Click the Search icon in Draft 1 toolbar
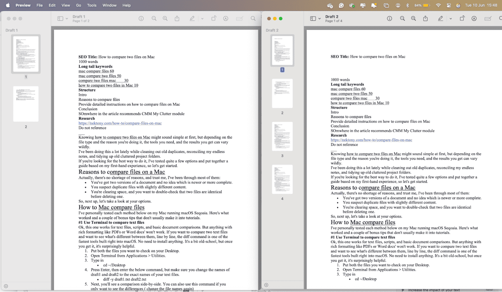The height and width of the screenshot is (292, 502). 253,19
